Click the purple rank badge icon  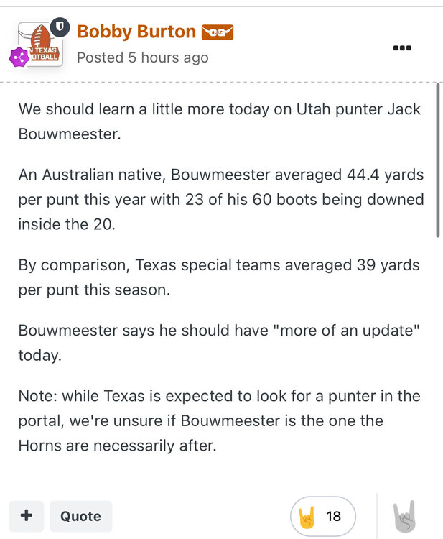click(x=18, y=57)
